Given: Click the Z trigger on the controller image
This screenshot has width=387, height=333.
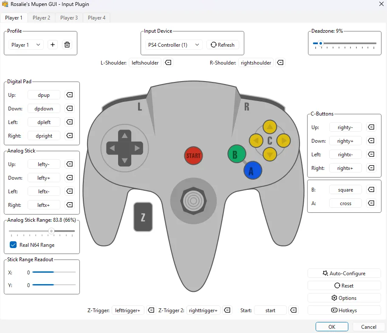Looking at the screenshot, I should tap(143, 217).
